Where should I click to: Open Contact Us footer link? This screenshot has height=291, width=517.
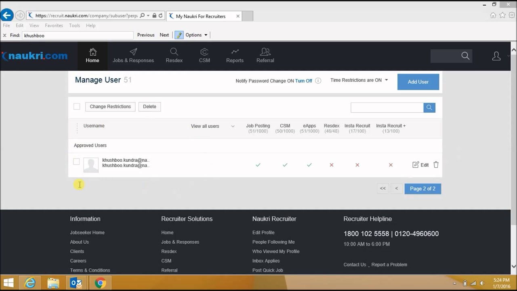tap(355, 265)
